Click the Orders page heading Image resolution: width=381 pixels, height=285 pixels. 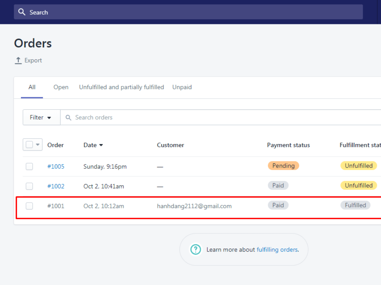point(33,43)
